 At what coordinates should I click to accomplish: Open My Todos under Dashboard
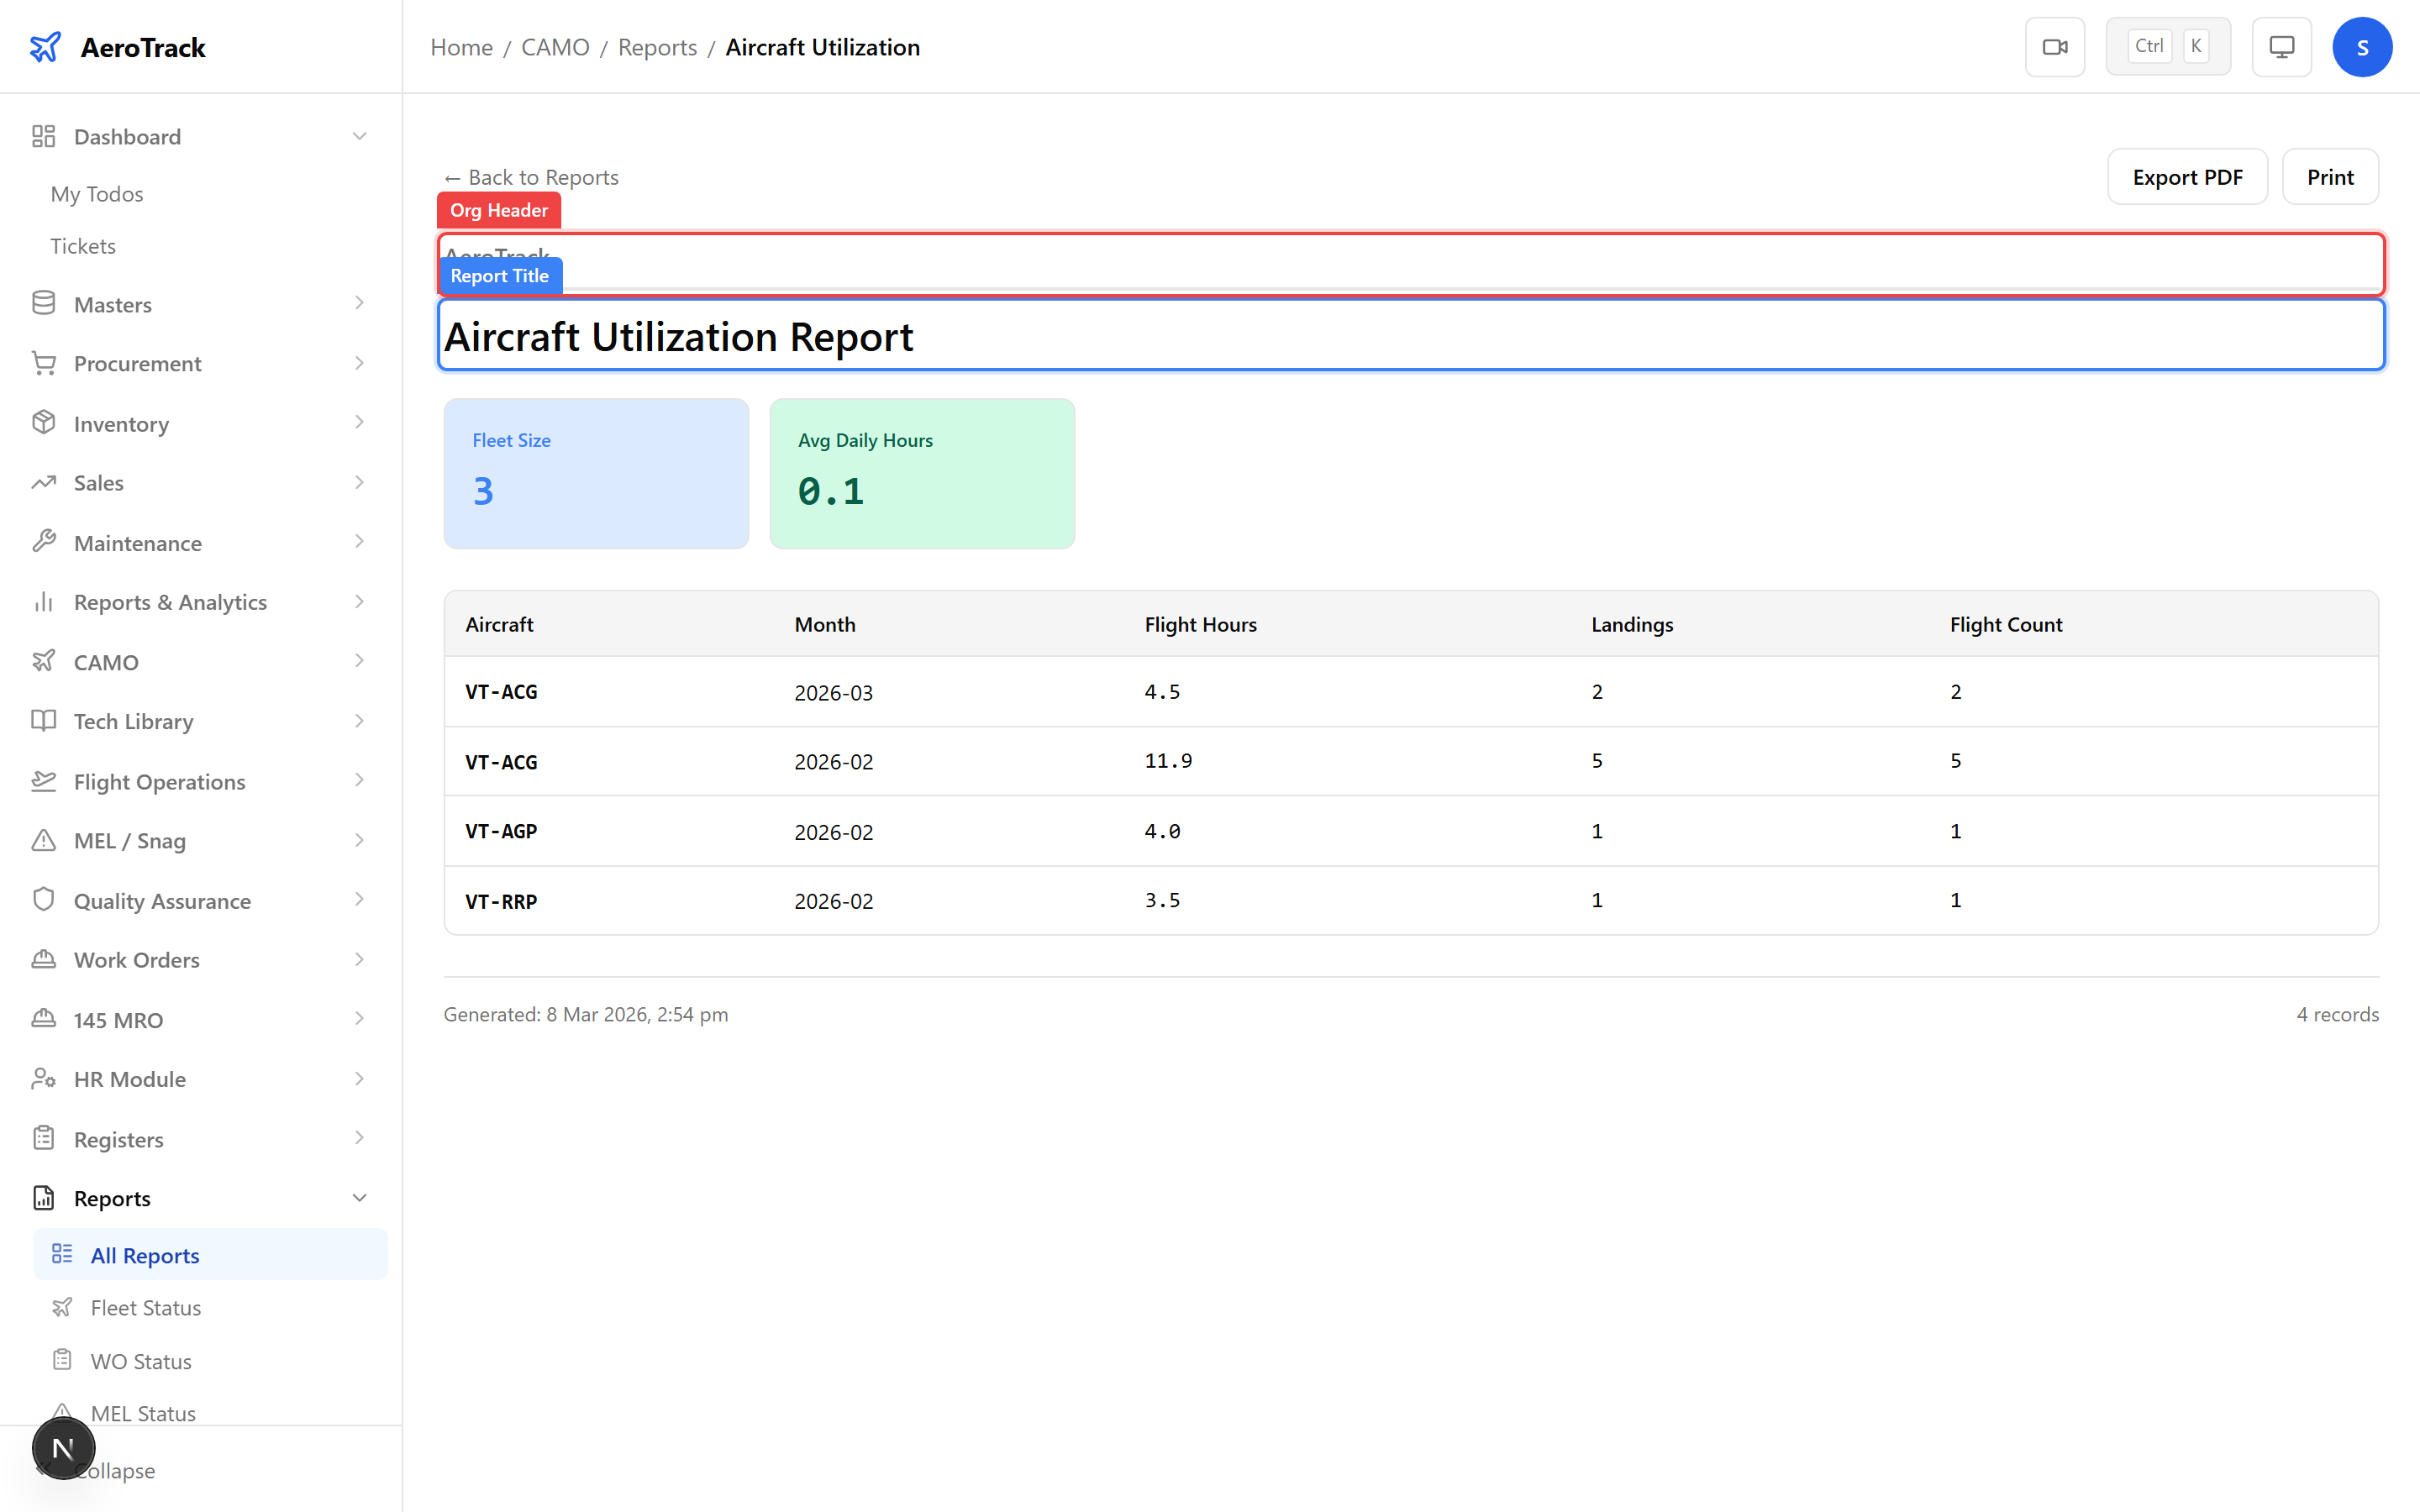coord(97,194)
